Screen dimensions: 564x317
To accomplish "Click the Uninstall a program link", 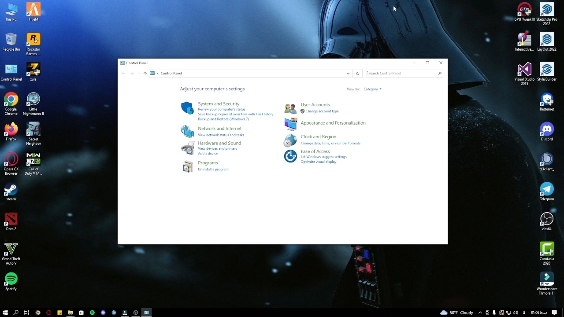I will point(213,170).
